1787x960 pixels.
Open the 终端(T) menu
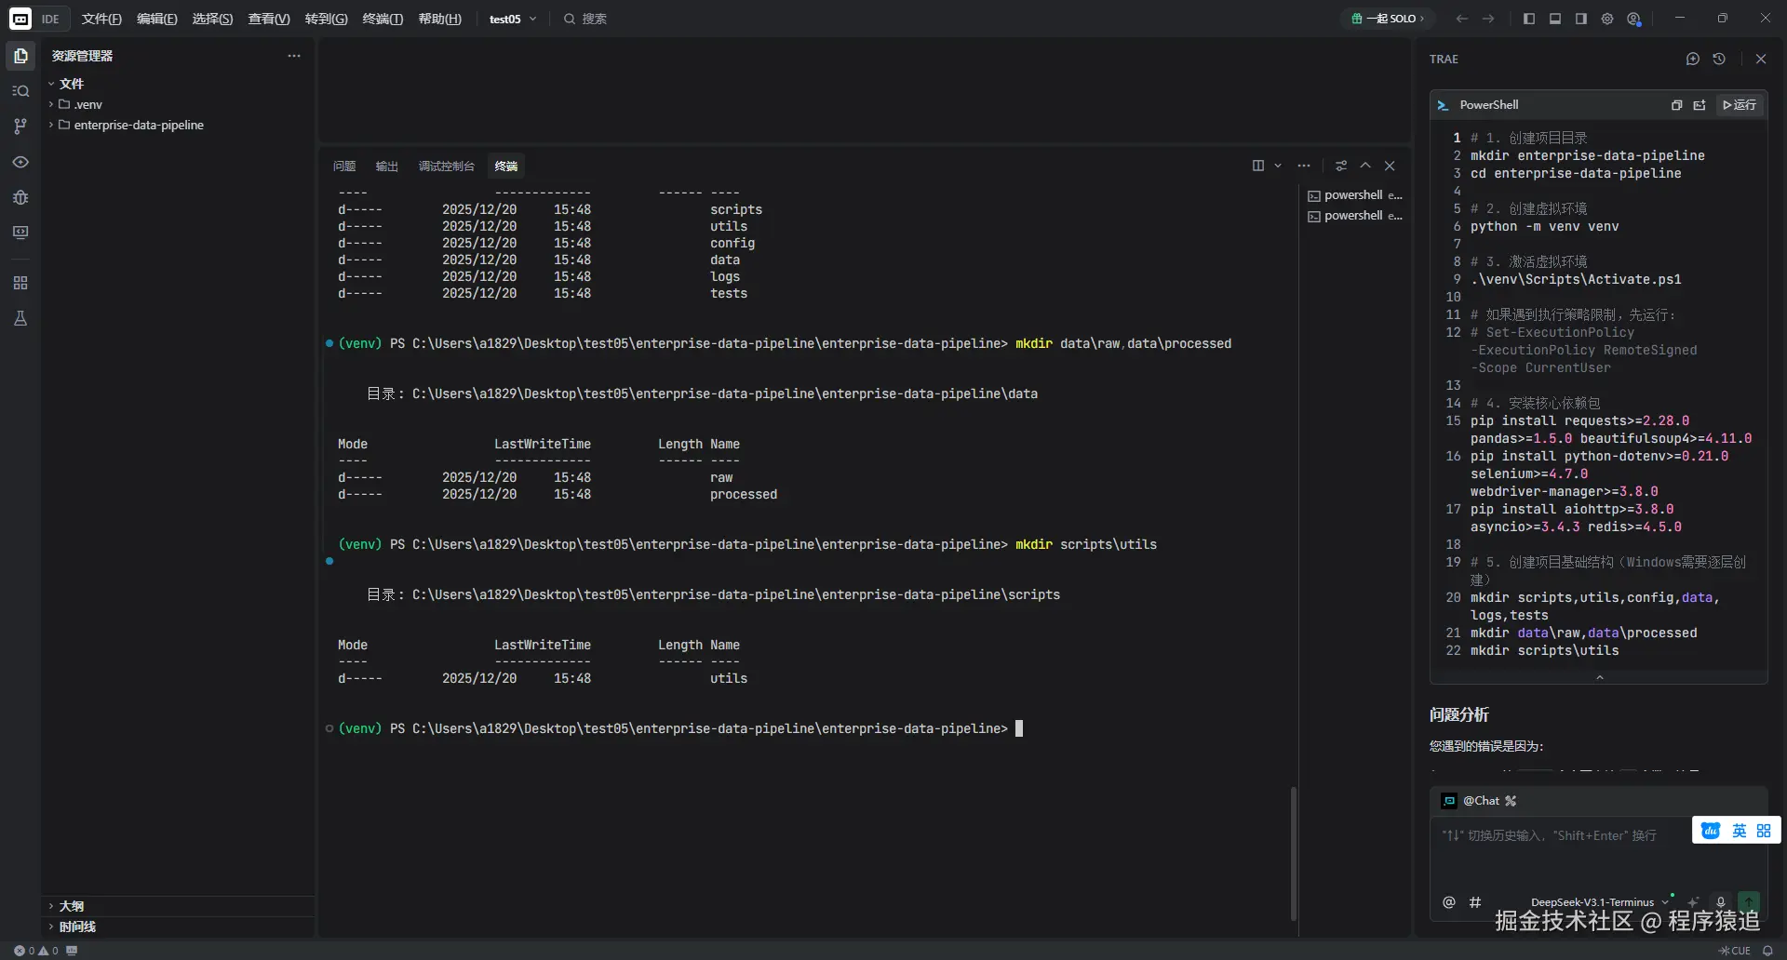tap(383, 19)
